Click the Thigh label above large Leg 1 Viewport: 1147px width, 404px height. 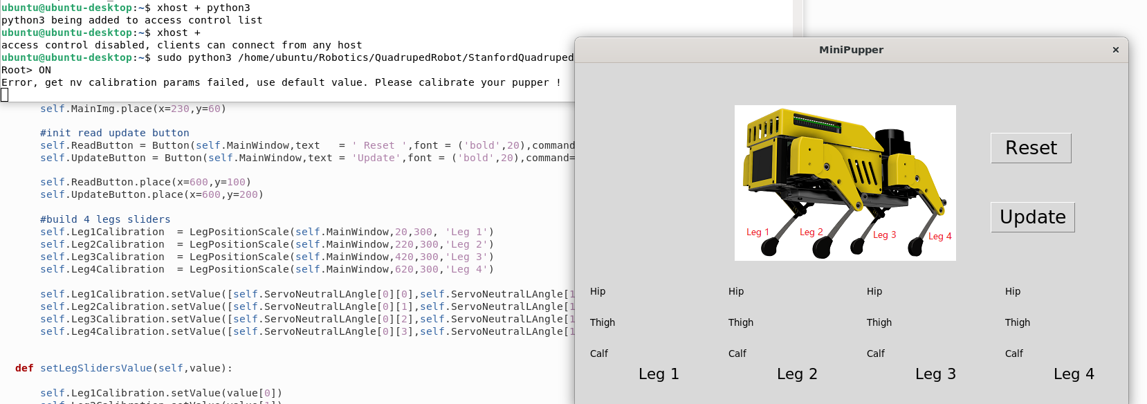point(603,322)
